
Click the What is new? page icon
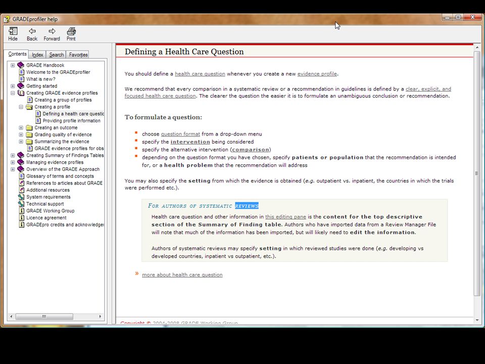pos(22,79)
